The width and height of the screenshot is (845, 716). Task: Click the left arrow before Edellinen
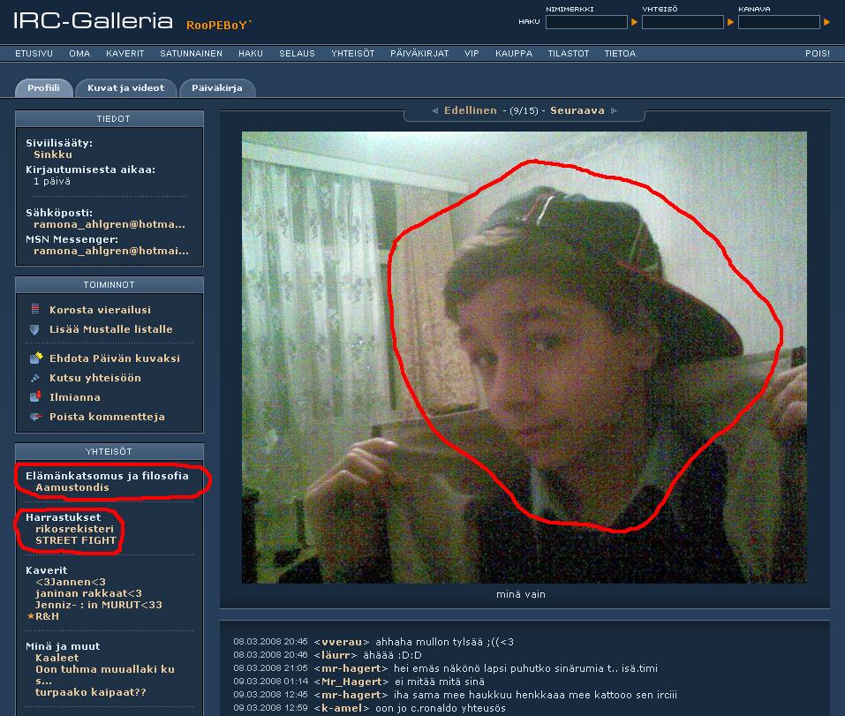[x=434, y=110]
